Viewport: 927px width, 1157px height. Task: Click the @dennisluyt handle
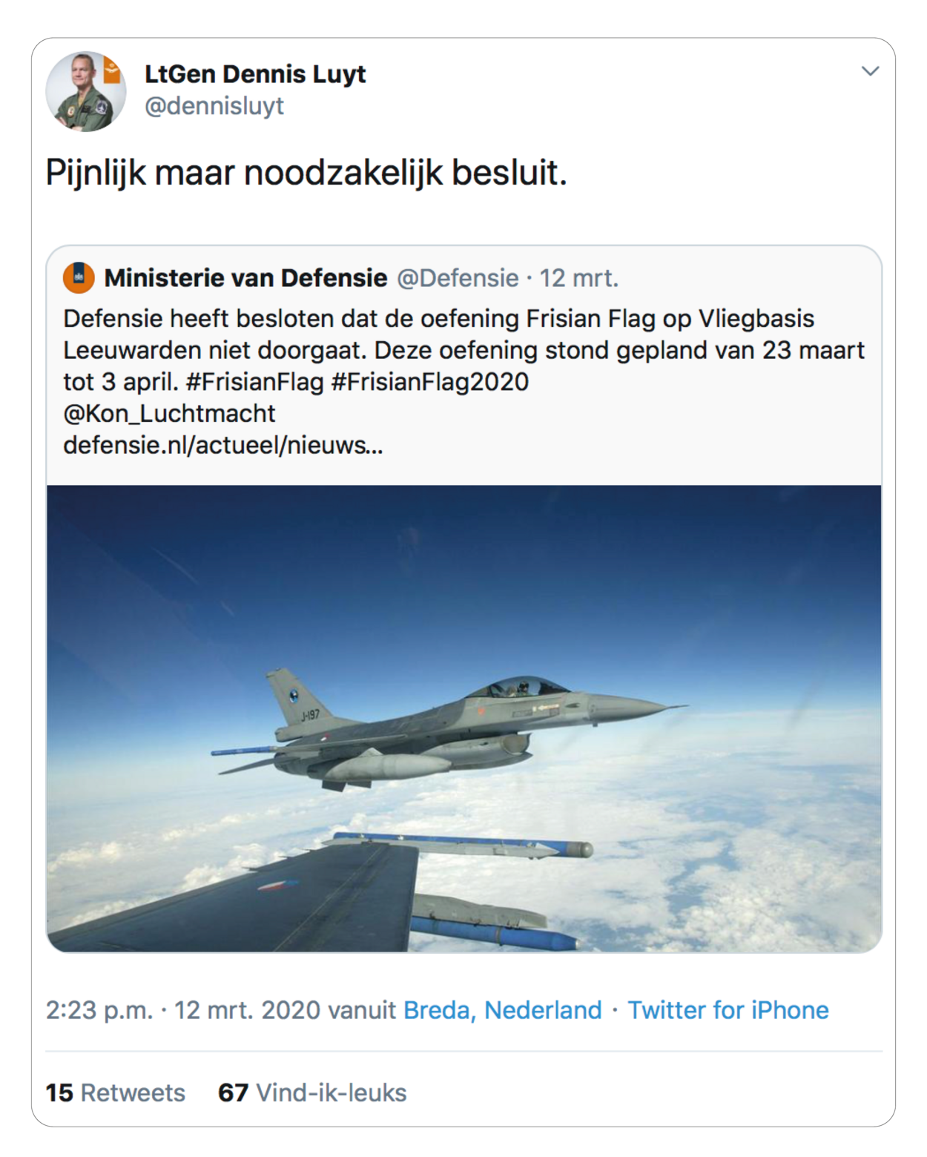pos(214,106)
